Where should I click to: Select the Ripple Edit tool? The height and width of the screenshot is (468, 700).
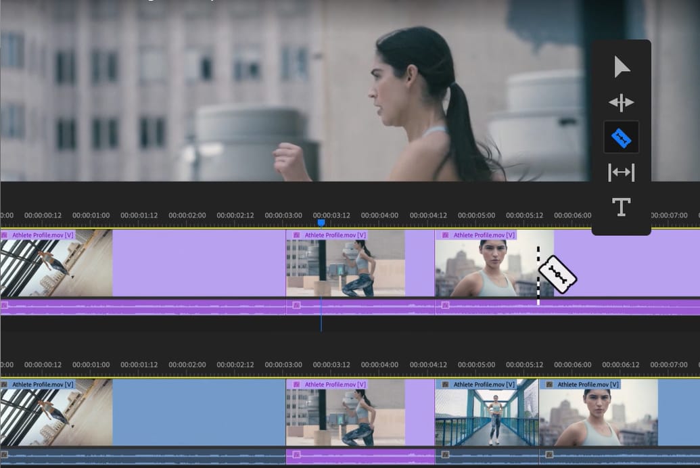click(622, 103)
